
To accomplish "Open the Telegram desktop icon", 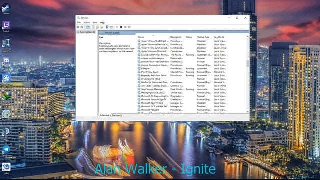I will (6, 151).
